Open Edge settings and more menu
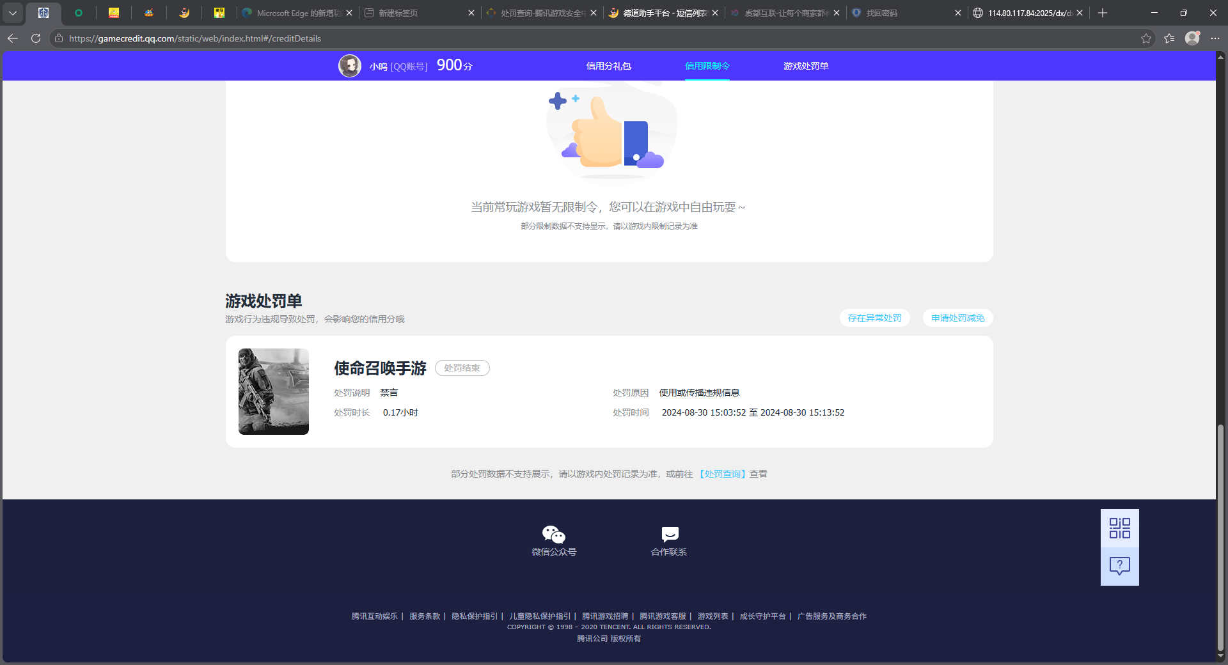Screen dimensions: 1228x665 [1215, 38]
